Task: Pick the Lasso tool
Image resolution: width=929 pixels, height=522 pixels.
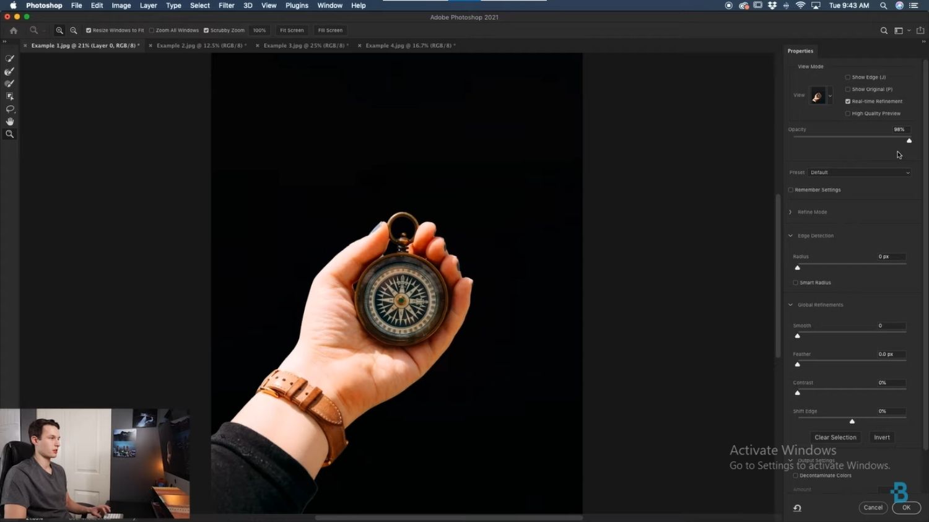Action: click(x=9, y=108)
